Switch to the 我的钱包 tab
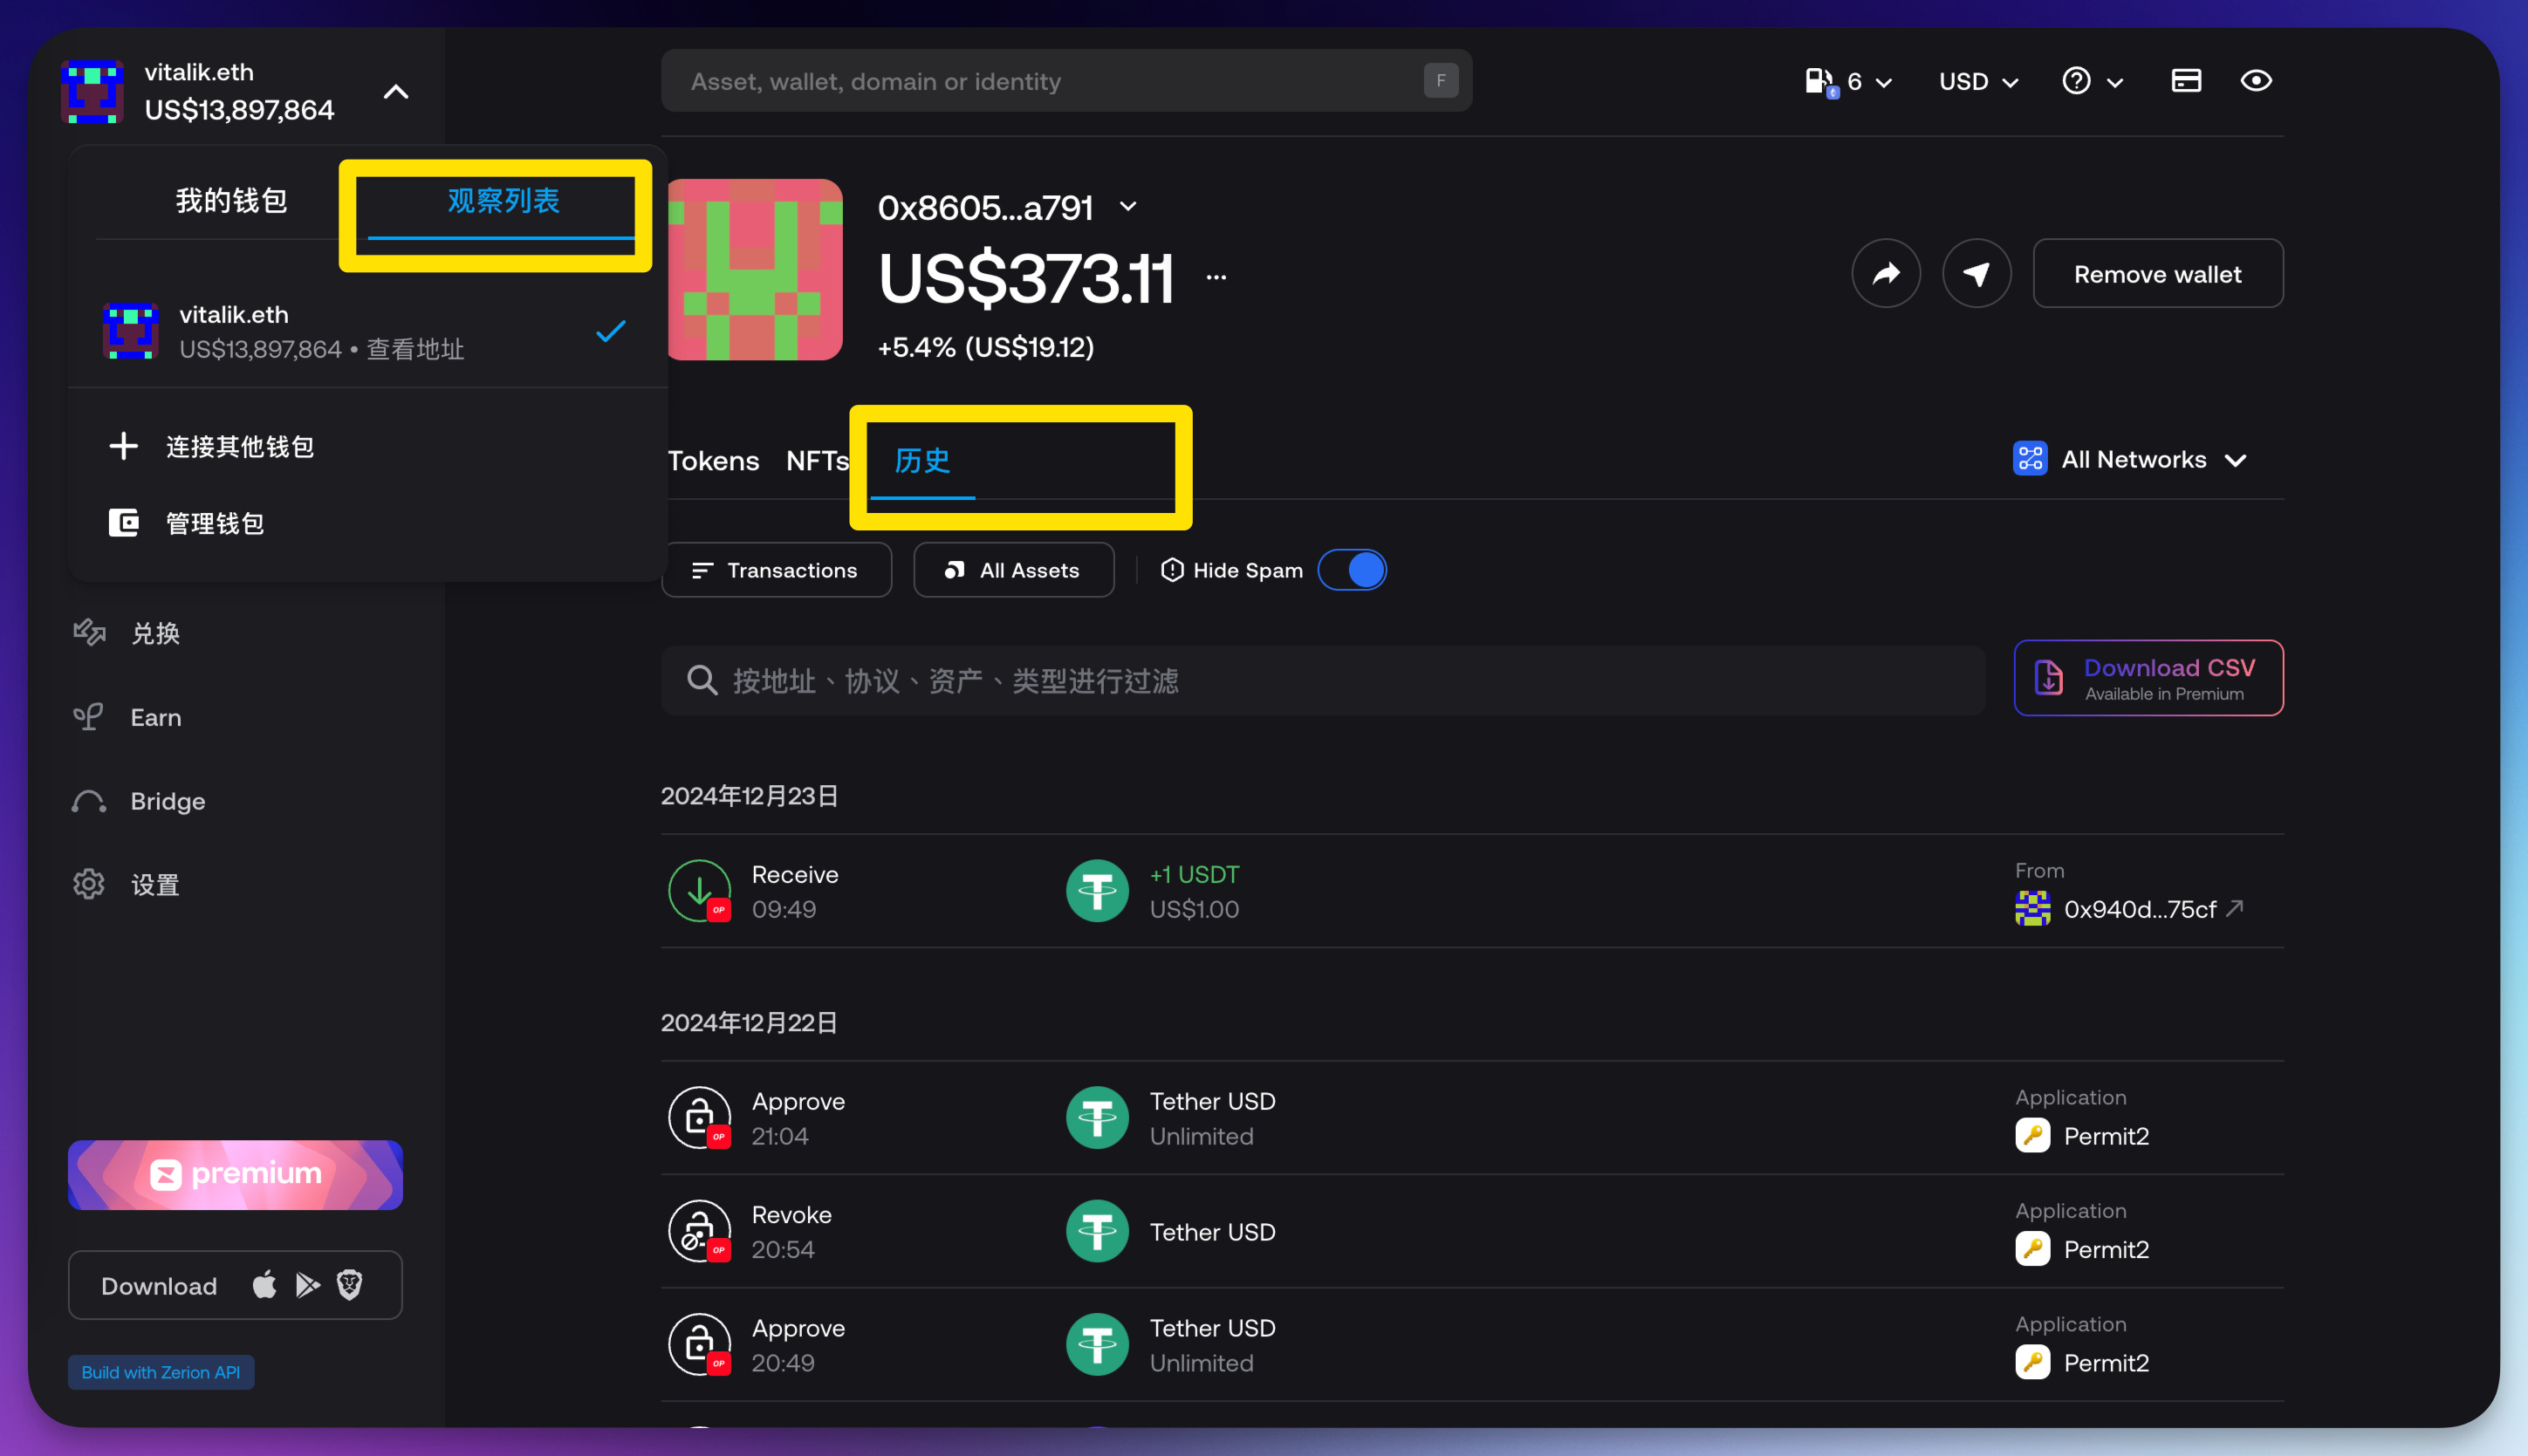This screenshot has height=1456, width=2528. (232, 200)
